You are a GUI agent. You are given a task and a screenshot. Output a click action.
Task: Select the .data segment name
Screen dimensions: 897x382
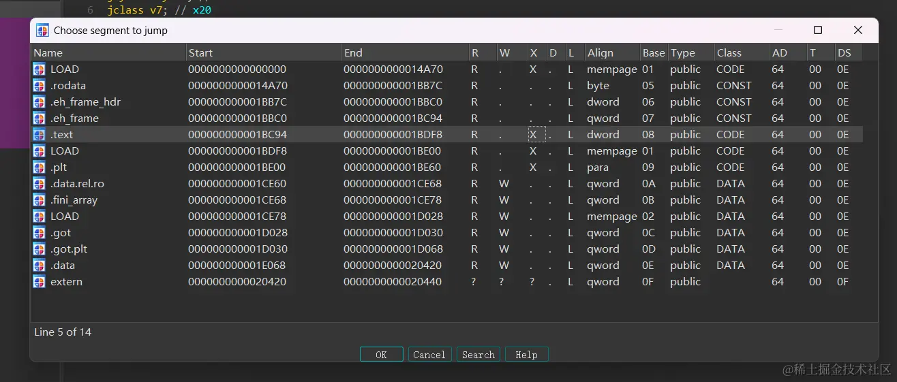coord(63,266)
